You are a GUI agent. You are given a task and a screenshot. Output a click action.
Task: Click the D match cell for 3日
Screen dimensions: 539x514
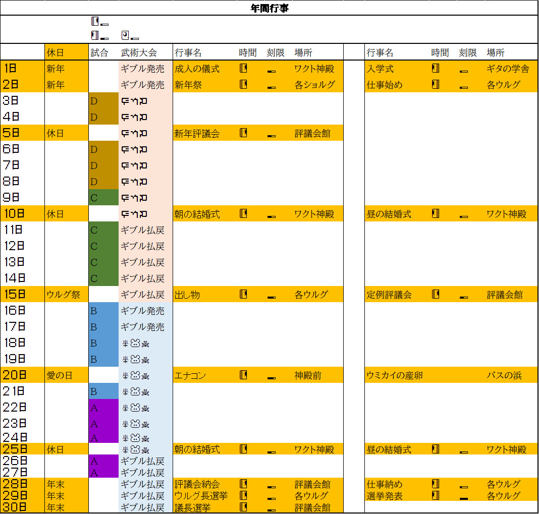click(x=103, y=101)
